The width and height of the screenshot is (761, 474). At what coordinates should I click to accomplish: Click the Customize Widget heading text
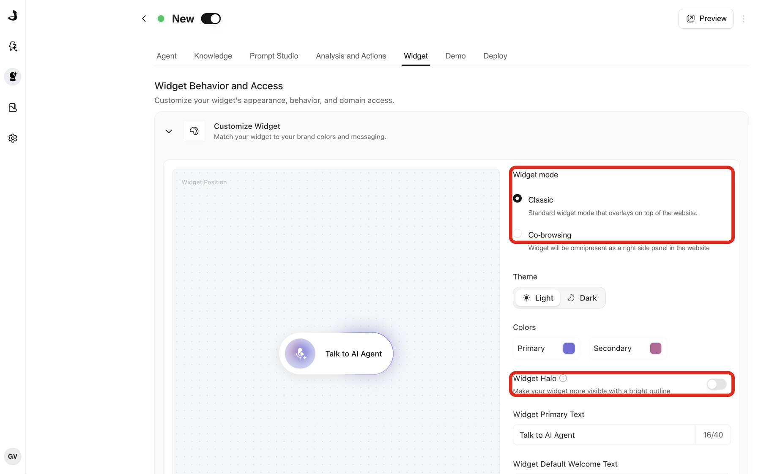tap(247, 126)
